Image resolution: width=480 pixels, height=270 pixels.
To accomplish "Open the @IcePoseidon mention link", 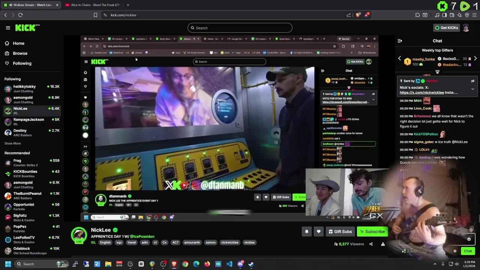I will pyautogui.click(x=142, y=237).
